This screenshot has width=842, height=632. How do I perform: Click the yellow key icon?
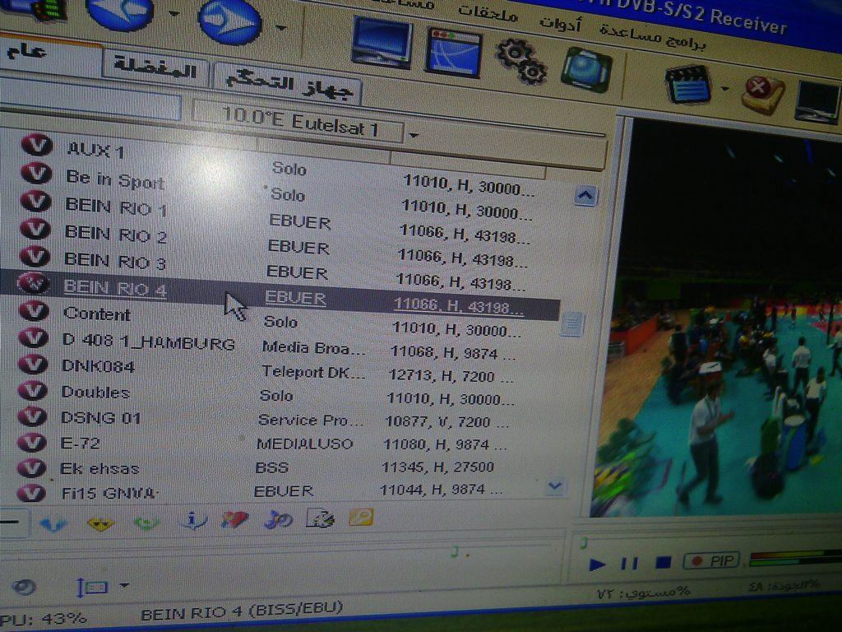[362, 518]
